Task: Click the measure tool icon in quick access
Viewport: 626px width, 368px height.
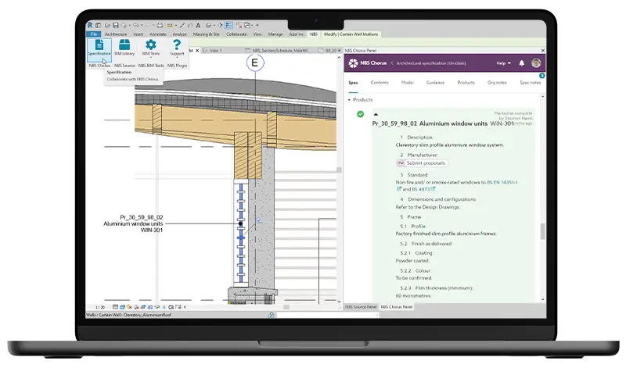Action: [170, 25]
